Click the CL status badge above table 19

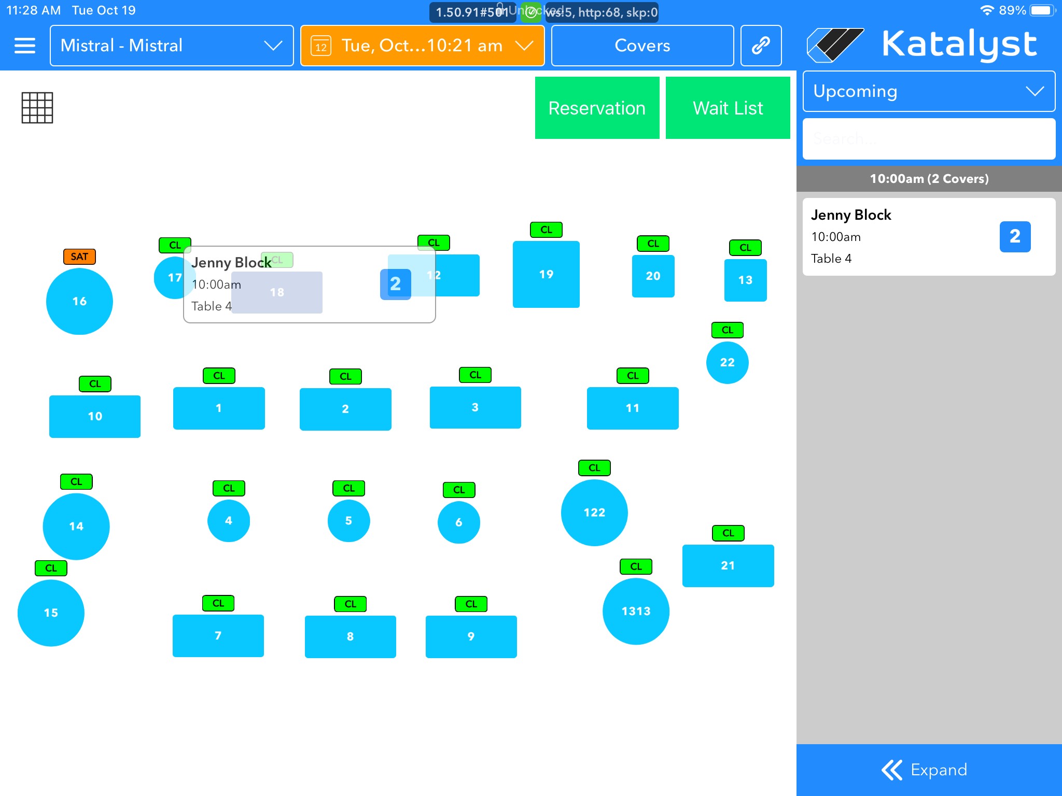[x=546, y=230]
